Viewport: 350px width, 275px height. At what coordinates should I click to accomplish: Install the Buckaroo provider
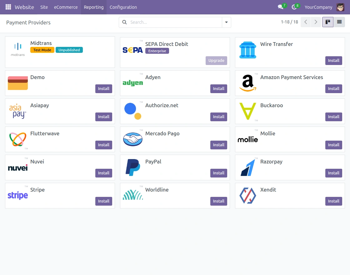333,117
